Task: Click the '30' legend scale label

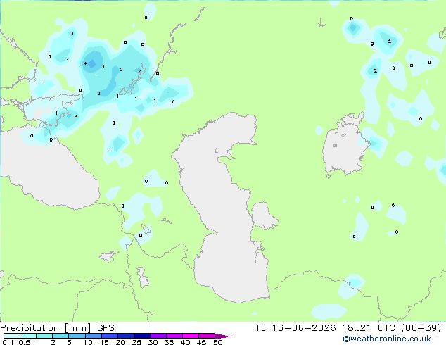Action: coord(153,342)
